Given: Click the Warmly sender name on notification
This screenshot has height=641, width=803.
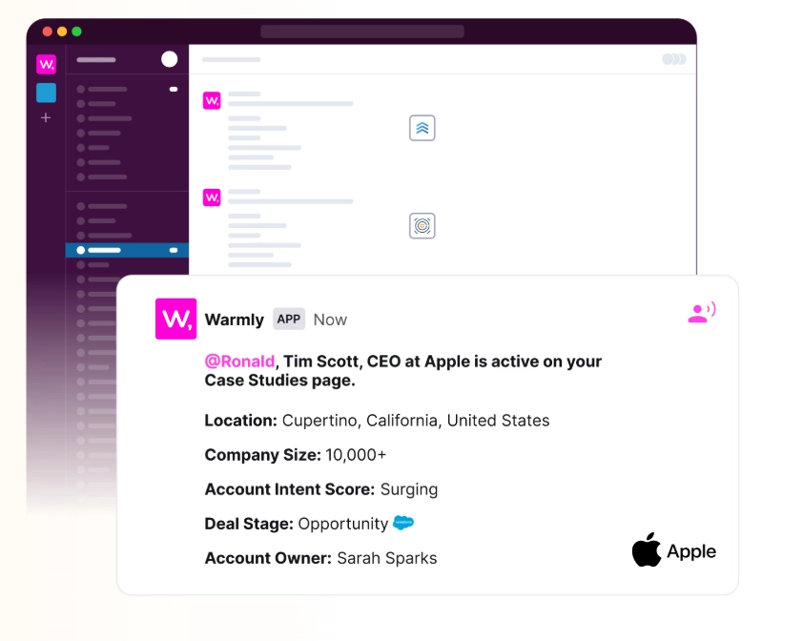Looking at the screenshot, I should (x=234, y=320).
